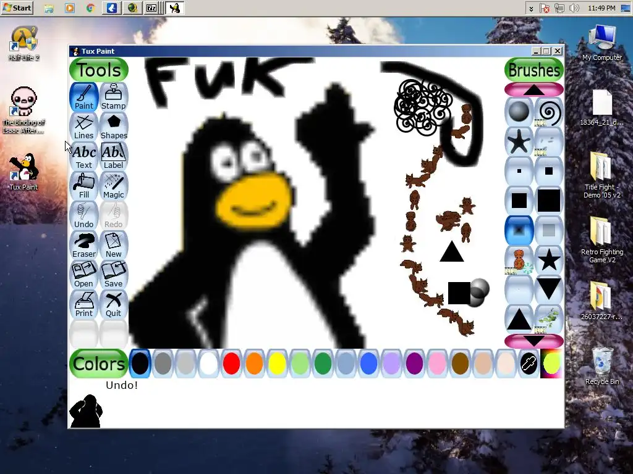This screenshot has height=474, width=633.
Task: Open a saved picture with Open
Action: [x=84, y=275]
